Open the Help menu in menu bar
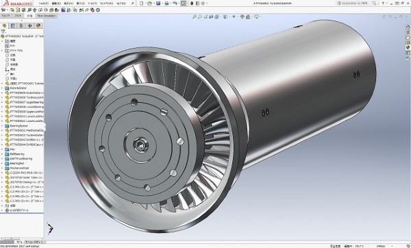The width and height of the screenshot is (411, 248). [x=121, y=3]
